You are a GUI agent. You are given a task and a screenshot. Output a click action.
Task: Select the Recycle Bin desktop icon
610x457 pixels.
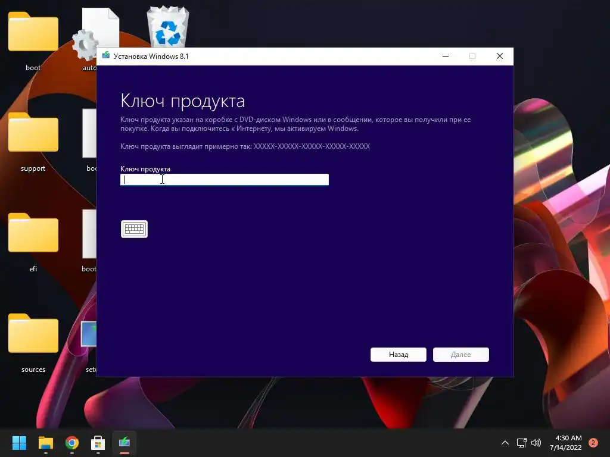pyautogui.click(x=167, y=26)
